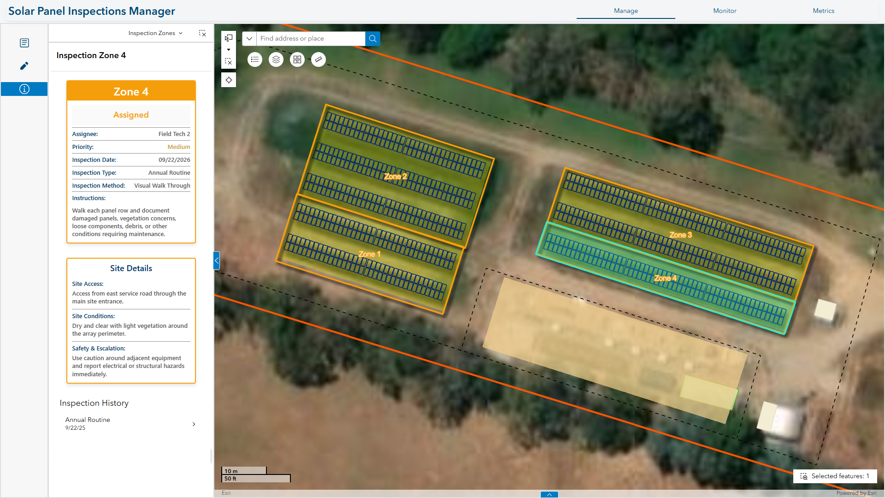Viewport: 885px width, 498px height.
Task: Switch to the Manage tab
Action: coord(626,11)
